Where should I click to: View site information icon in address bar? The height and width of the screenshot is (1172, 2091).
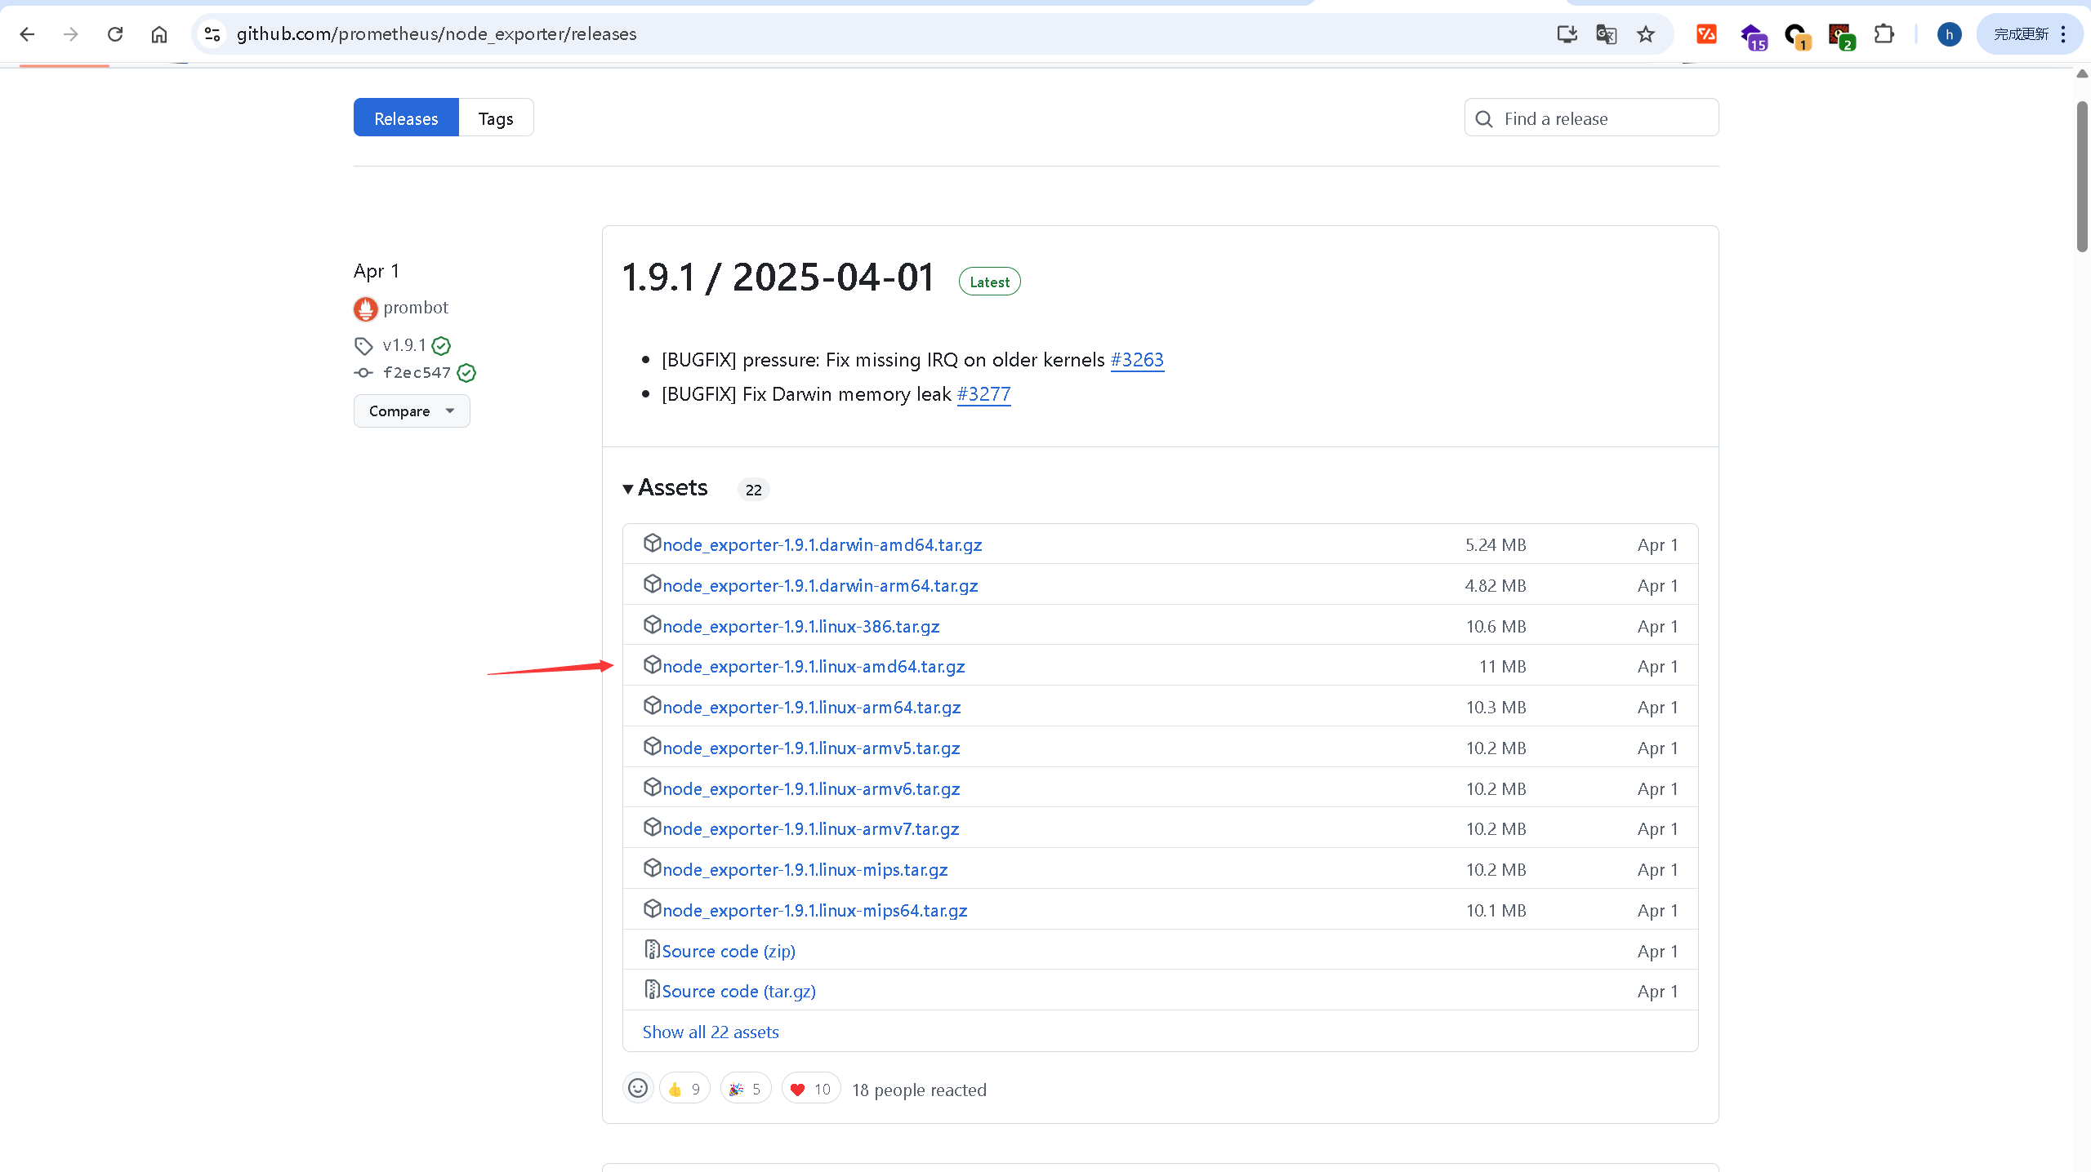click(x=212, y=34)
